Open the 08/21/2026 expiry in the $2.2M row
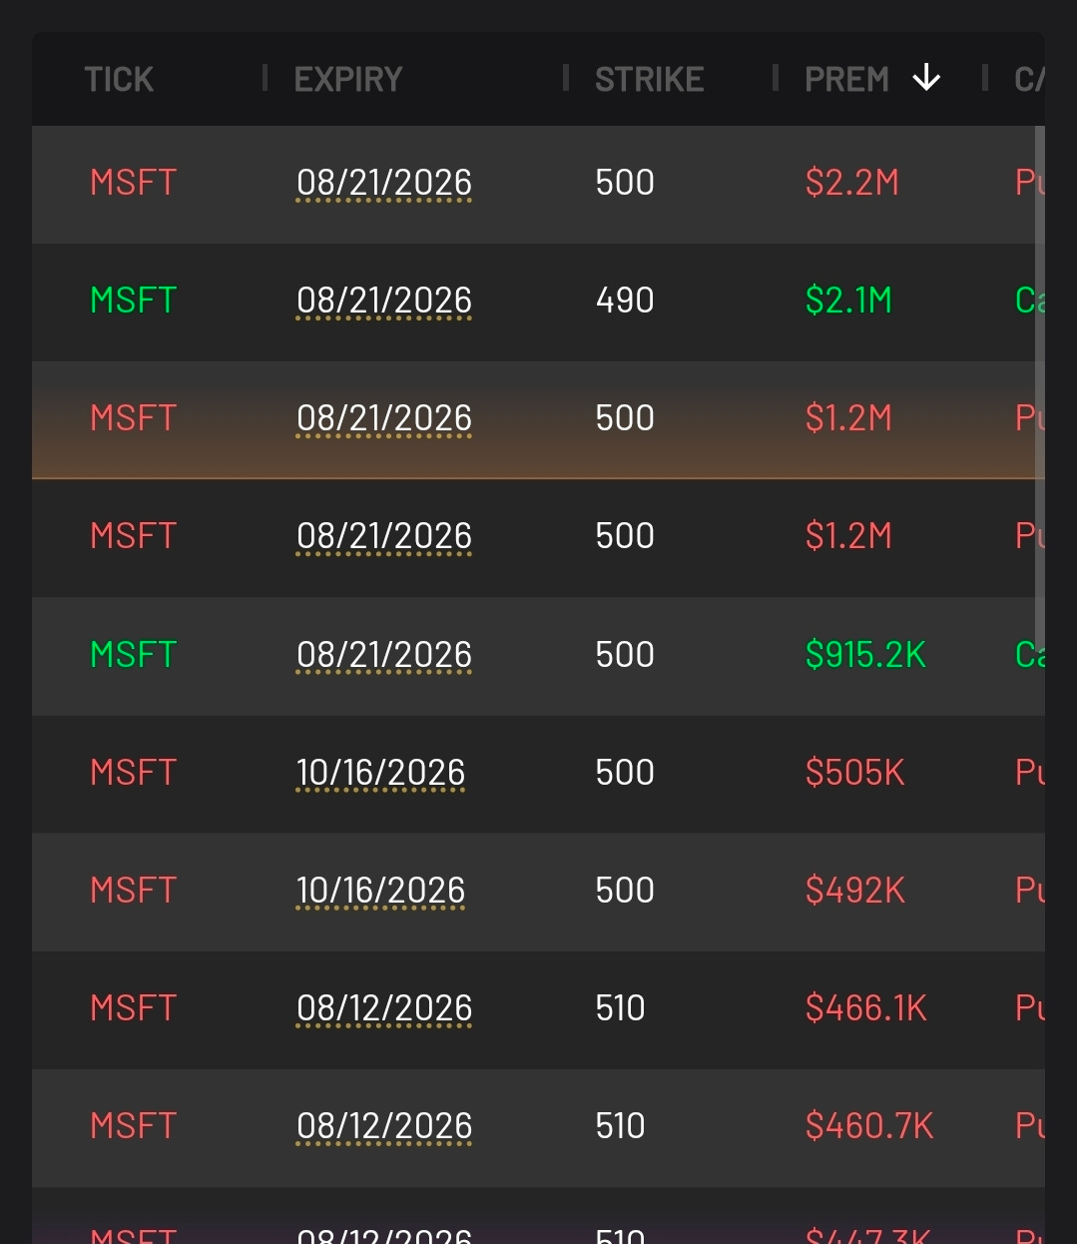 coord(384,183)
